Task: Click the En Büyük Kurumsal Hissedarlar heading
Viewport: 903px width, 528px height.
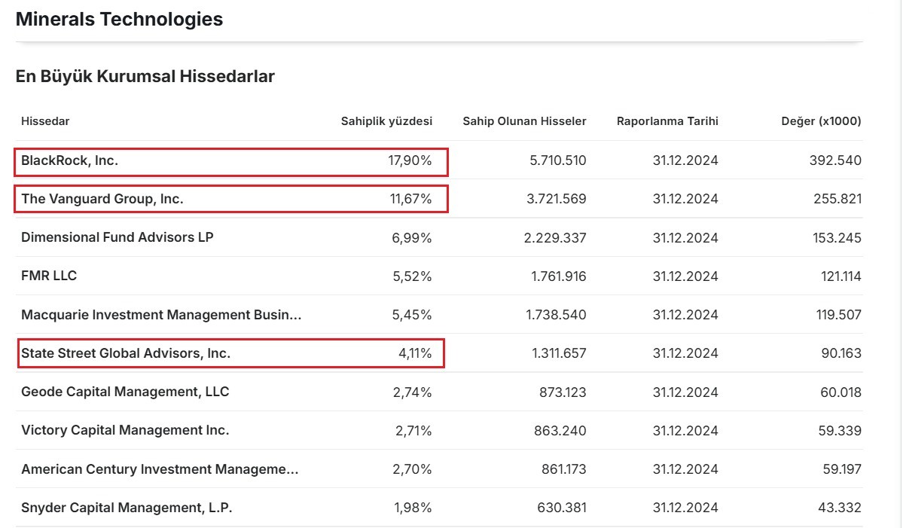Action: click(x=145, y=76)
